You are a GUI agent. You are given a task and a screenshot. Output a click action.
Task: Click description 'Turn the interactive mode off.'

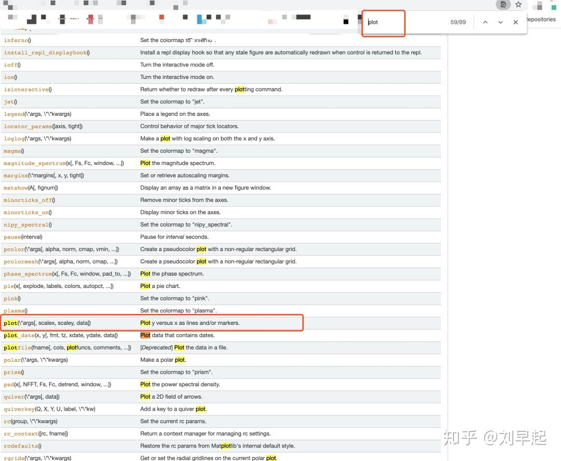178,65
